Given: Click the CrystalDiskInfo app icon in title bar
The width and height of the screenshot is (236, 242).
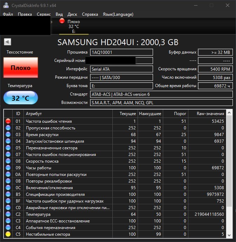Looking at the screenshot, I should [6, 5].
